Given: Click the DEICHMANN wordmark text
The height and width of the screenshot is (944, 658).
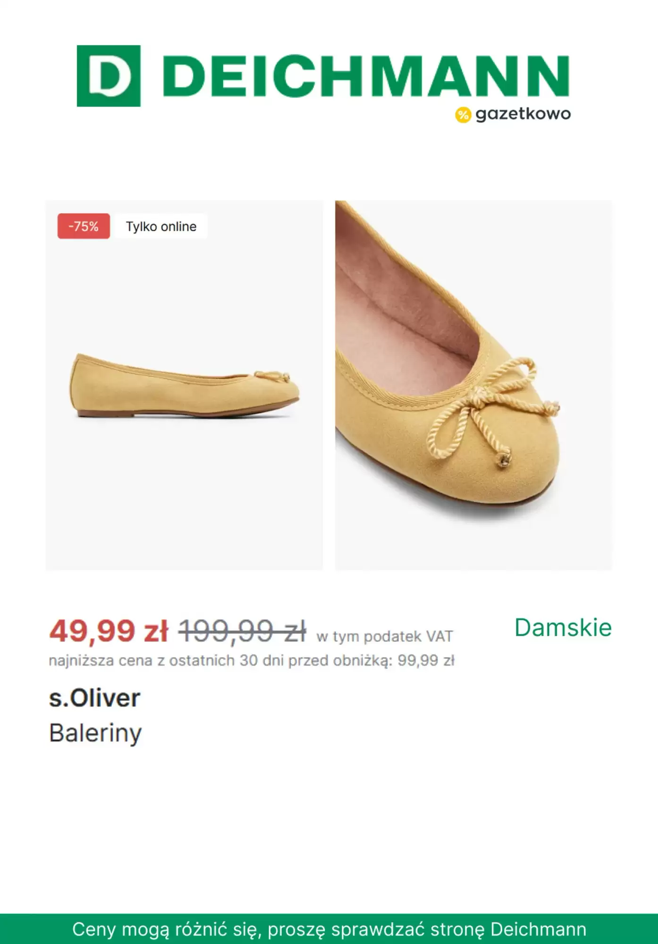Looking at the screenshot, I should [367, 76].
